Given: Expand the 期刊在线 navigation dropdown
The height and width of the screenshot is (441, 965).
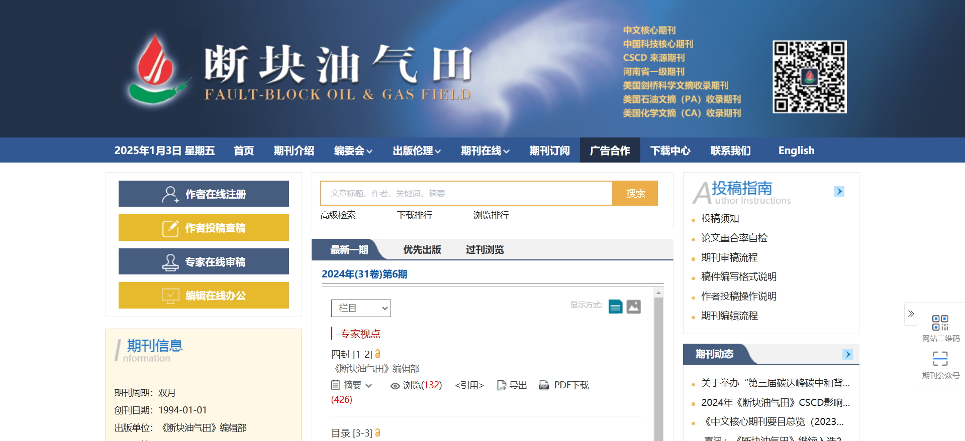Looking at the screenshot, I should [485, 151].
